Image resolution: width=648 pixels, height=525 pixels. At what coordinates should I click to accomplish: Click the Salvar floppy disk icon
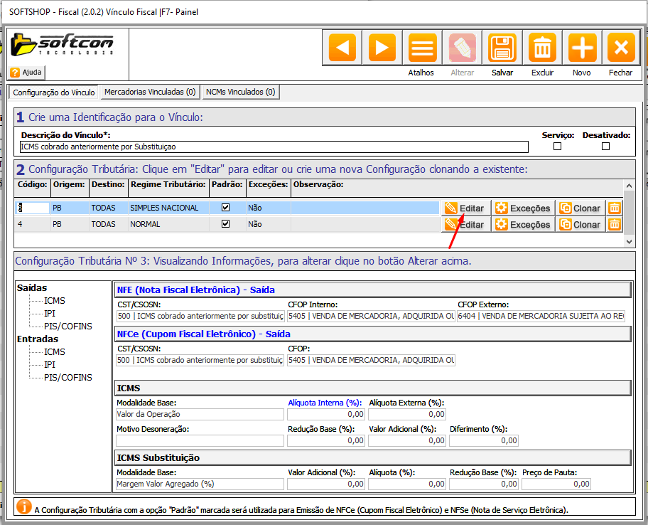(x=502, y=48)
